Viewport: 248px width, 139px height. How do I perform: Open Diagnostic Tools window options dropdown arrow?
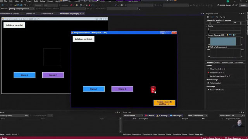239,14
